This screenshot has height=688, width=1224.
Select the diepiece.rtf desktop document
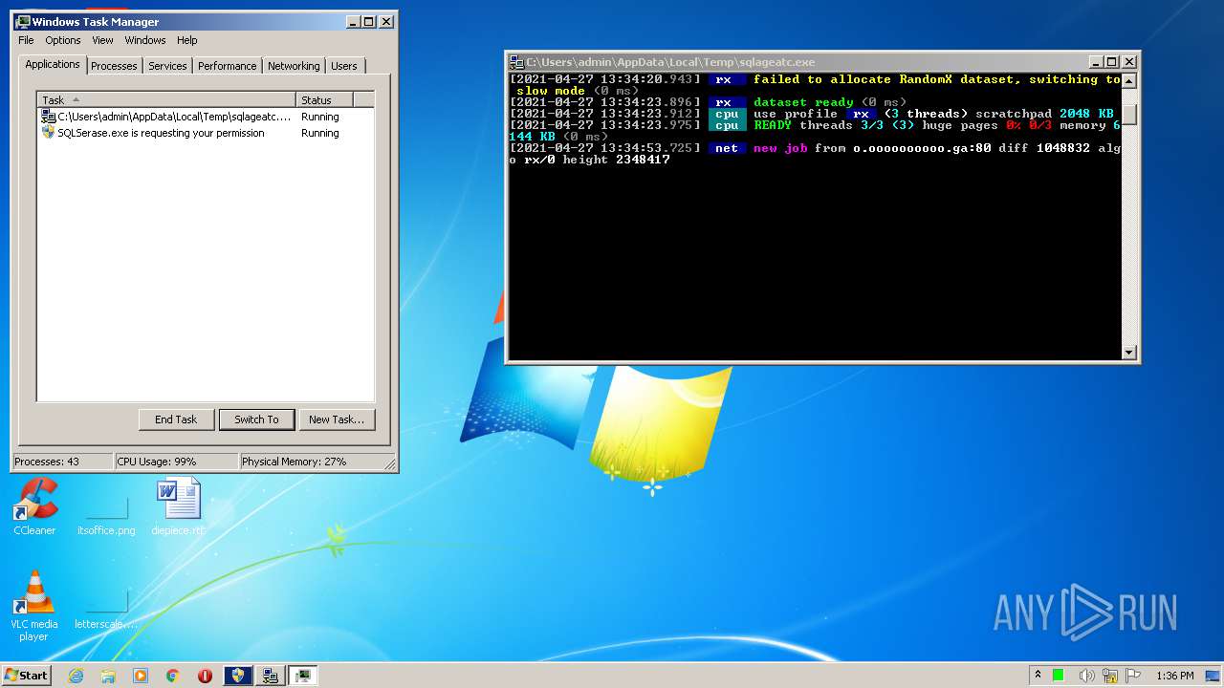179,506
